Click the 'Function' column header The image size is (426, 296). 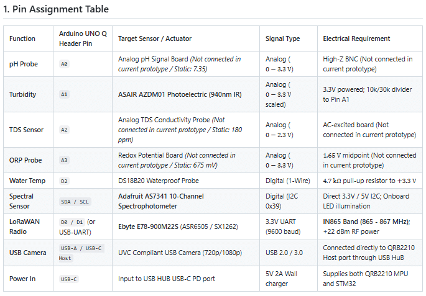(x=28, y=38)
